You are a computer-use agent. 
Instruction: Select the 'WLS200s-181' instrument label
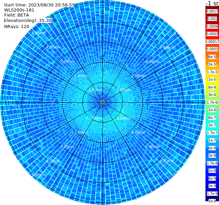(x=19, y=10)
